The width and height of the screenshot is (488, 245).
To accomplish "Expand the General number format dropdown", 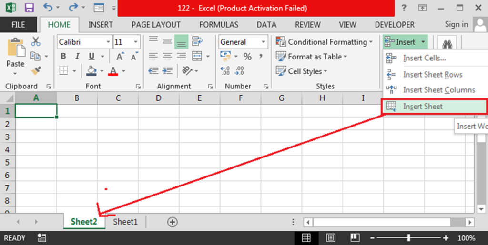I will pos(263,42).
